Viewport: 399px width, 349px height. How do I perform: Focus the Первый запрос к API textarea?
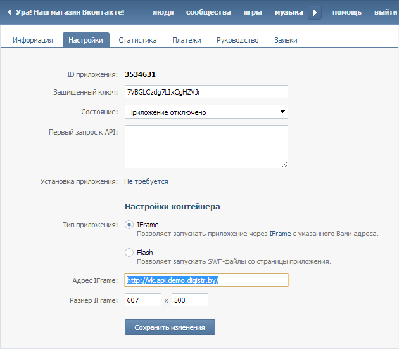[x=206, y=147]
